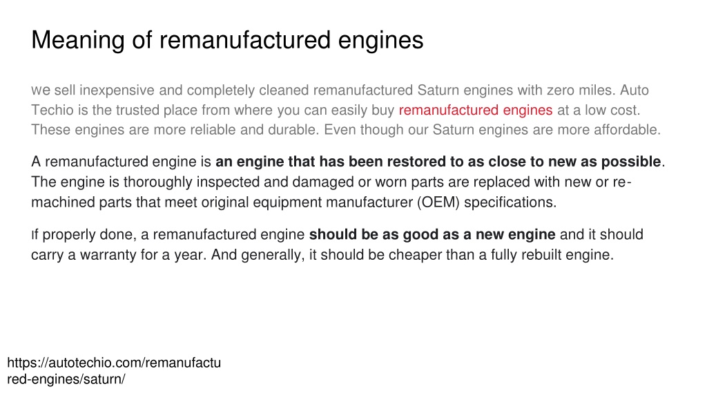Click the words "at a low cost"

point(599,110)
